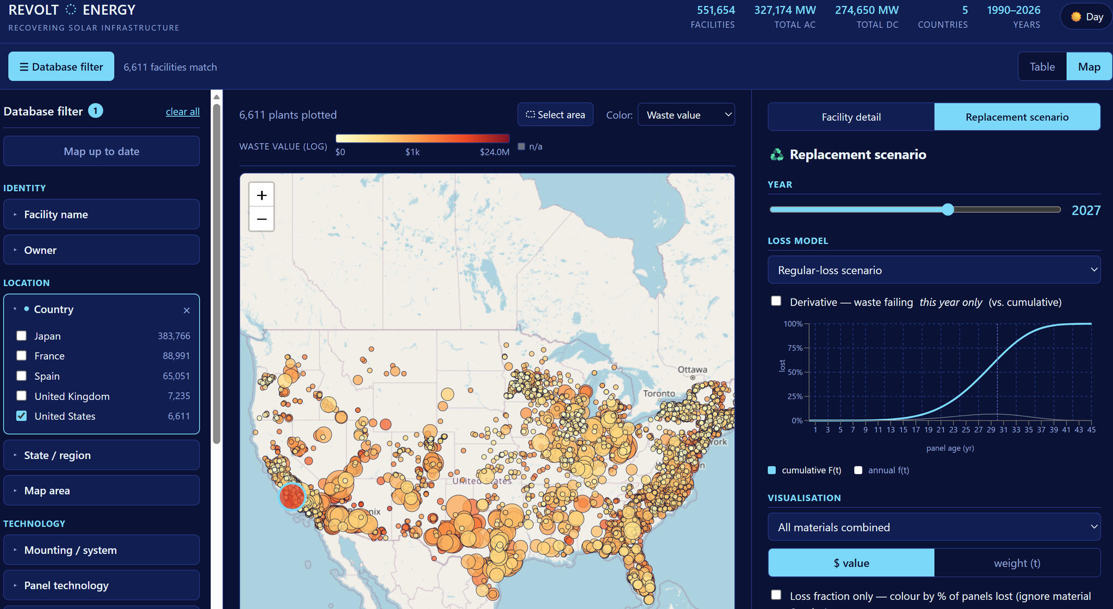Open the Color Waste value dropdown
Viewport: 1113px width, 609px height.
pyautogui.click(x=686, y=115)
